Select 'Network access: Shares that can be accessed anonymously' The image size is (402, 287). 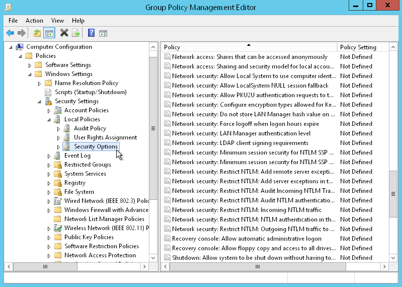tap(250, 57)
